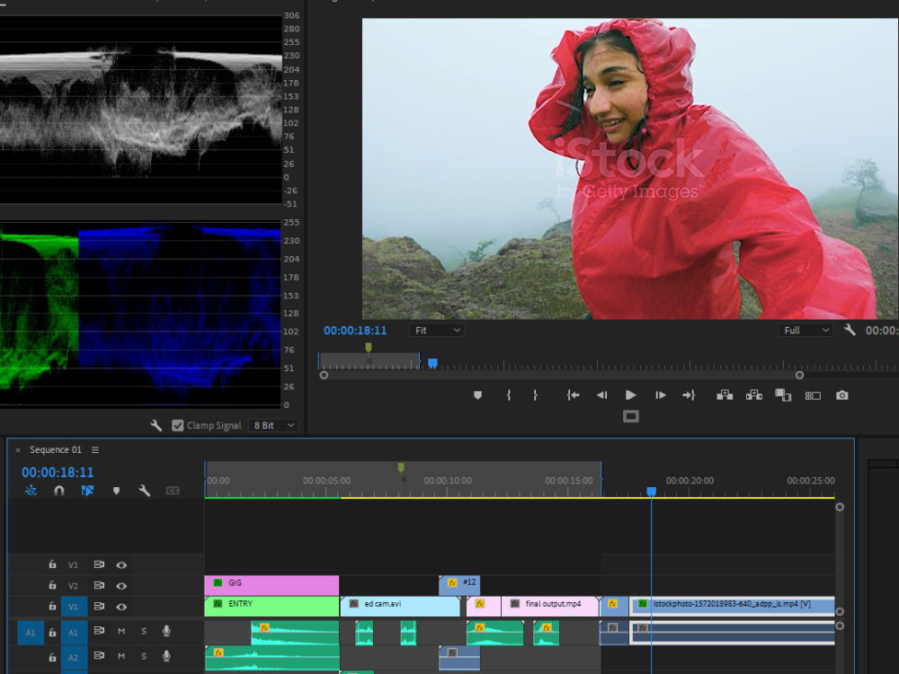This screenshot has height=674, width=899.
Task: Select the istockphoto video clip on V1
Action: click(x=732, y=607)
